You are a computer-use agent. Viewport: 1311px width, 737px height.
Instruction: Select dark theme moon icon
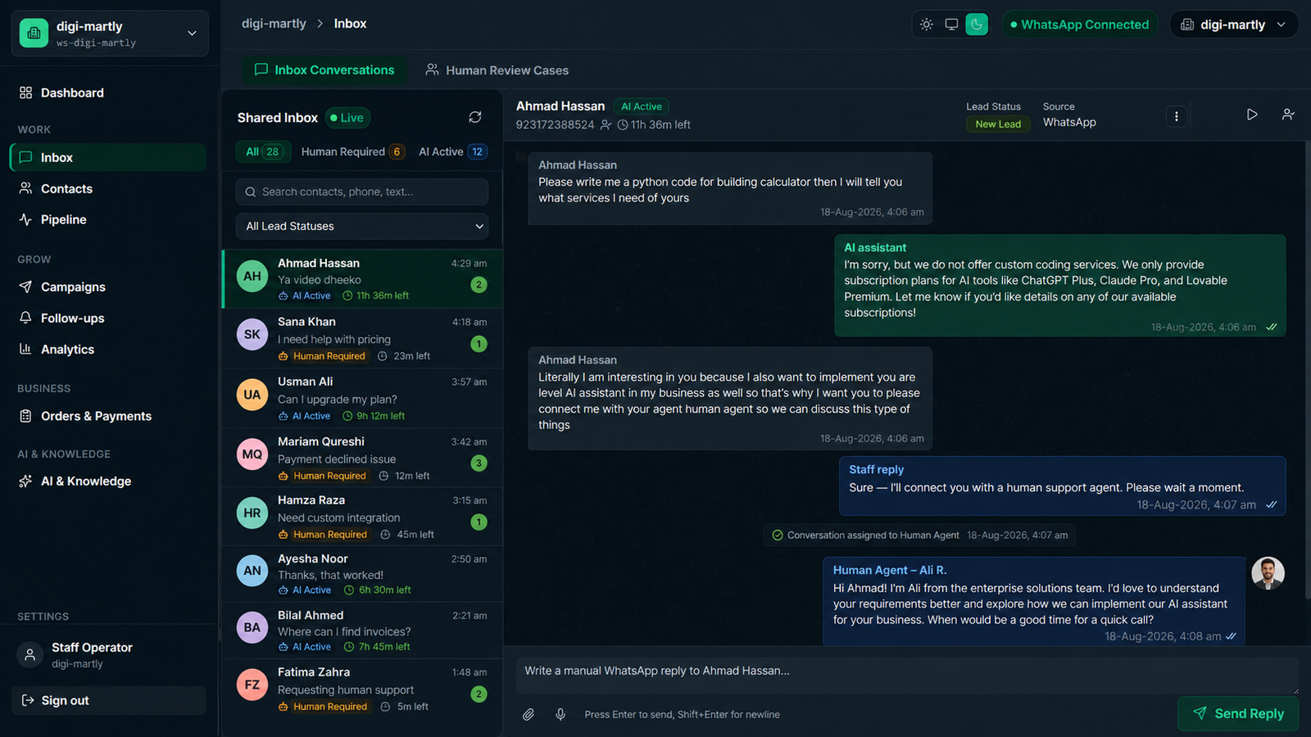(x=977, y=25)
